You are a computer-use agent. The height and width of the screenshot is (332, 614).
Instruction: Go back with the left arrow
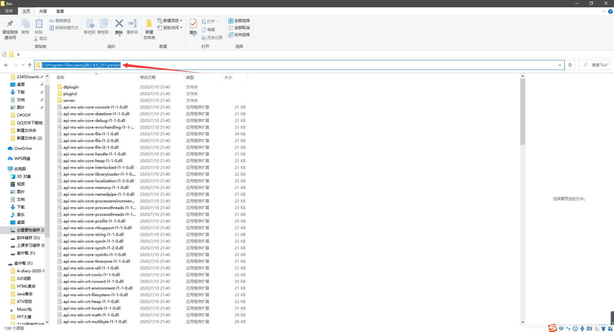(6, 65)
